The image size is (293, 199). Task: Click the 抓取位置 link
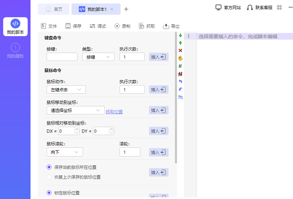[x=114, y=112]
